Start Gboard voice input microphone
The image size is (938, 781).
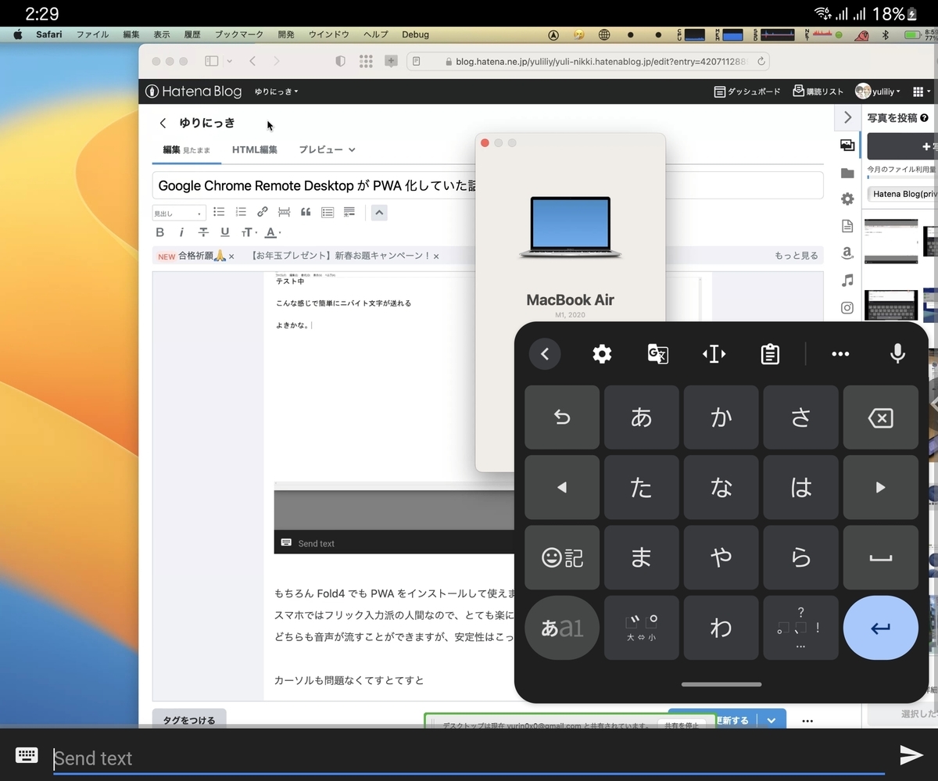pos(897,354)
